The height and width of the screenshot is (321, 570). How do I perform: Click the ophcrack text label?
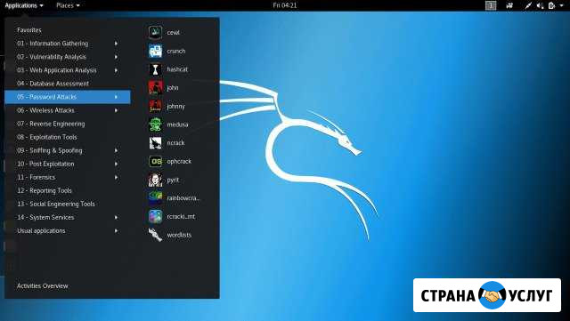(179, 161)
